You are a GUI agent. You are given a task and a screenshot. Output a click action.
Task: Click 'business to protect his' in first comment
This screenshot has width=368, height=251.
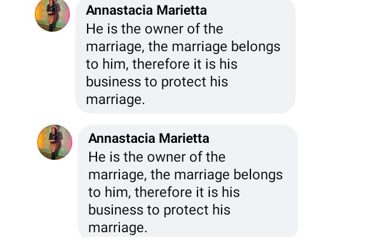157,82
